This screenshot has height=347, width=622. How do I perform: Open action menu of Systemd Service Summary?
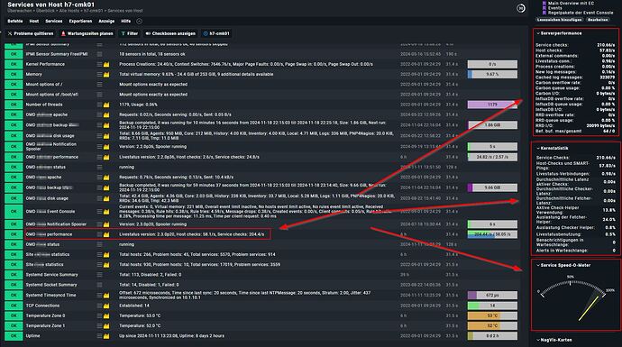point(99,274)
